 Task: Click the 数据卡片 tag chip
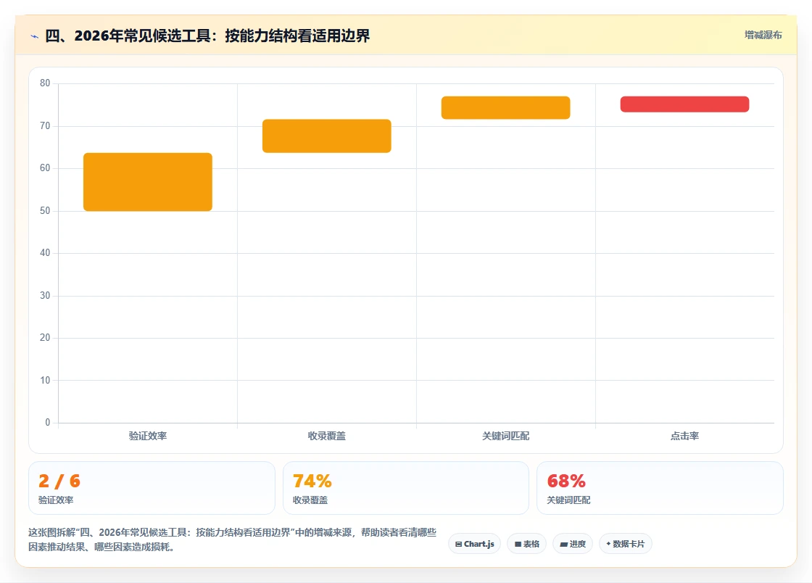[x=626, y=544]
